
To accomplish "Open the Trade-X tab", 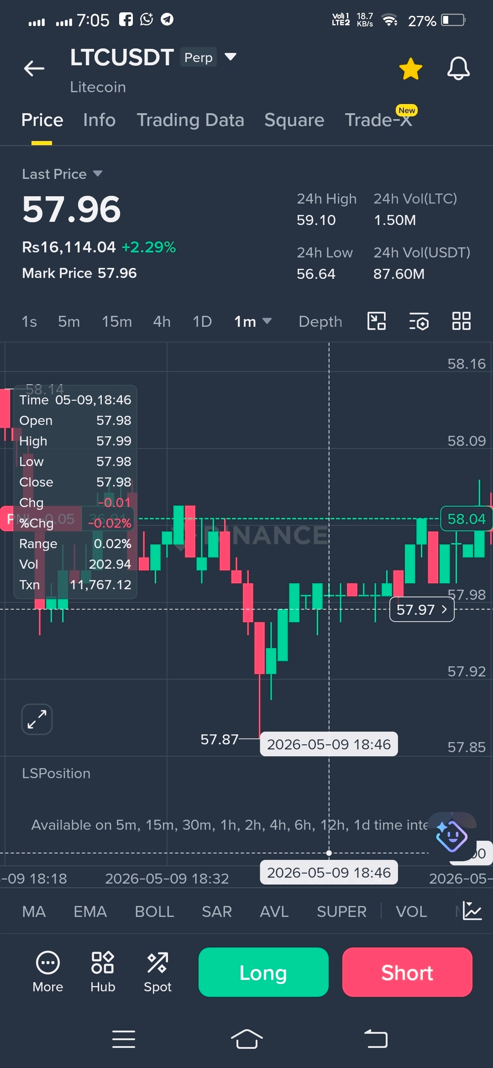I will [378, 120].
